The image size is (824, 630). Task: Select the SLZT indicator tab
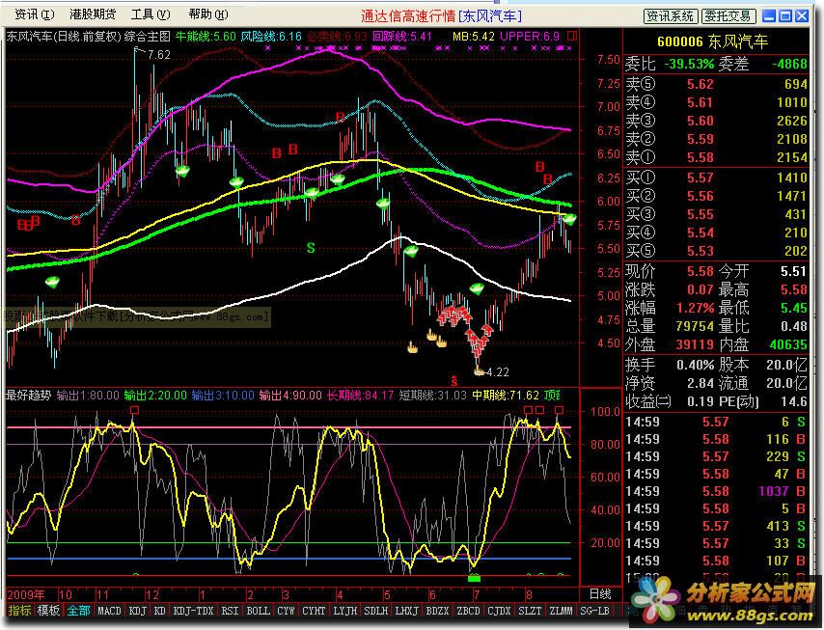click(x=530, y=611)
